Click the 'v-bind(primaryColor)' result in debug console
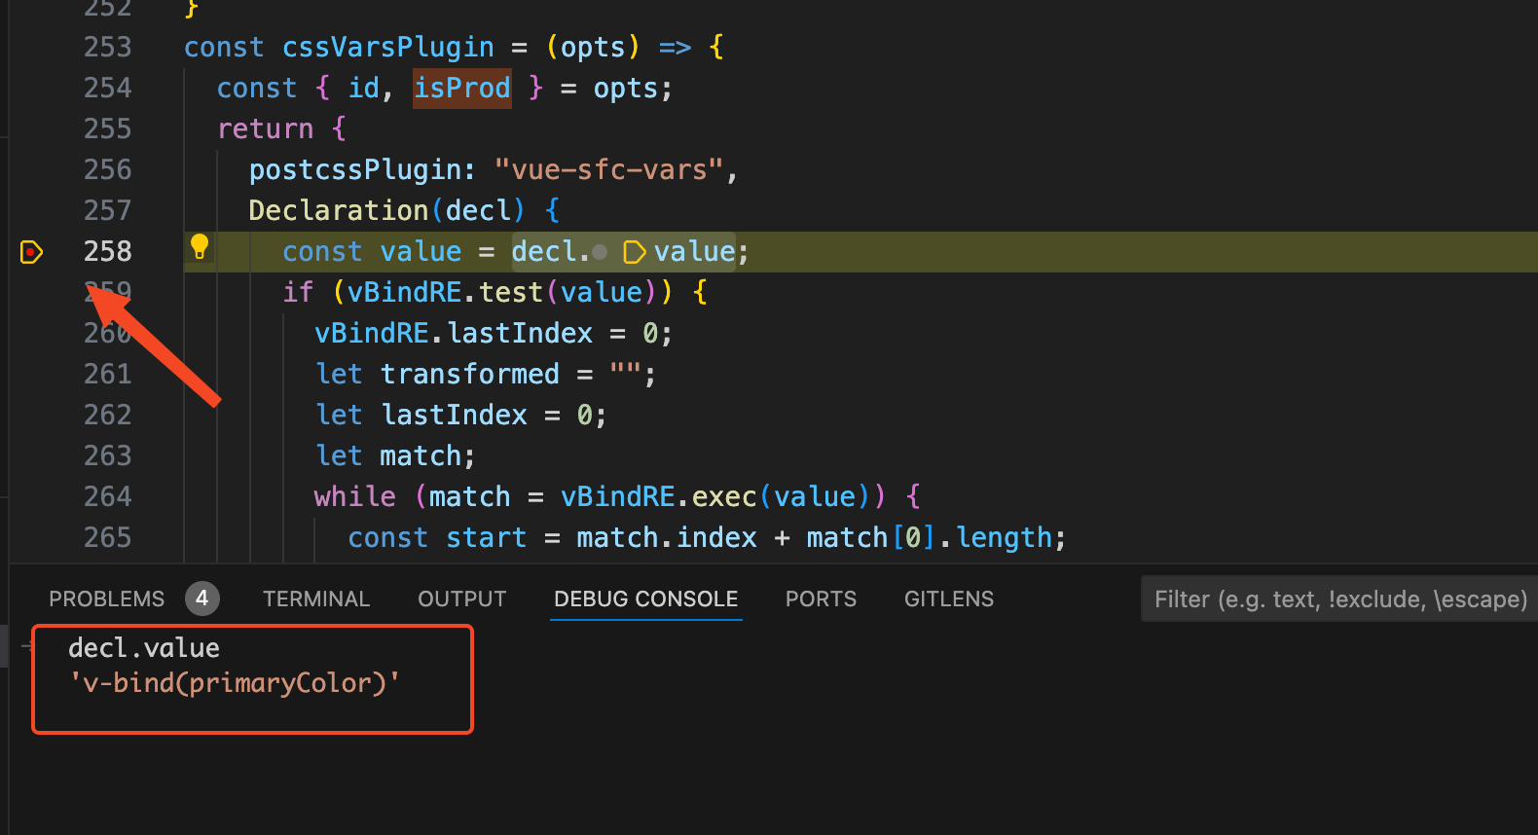Image resolution: width=1538 pixels, height=835 pixels. [x=235, y=683]
